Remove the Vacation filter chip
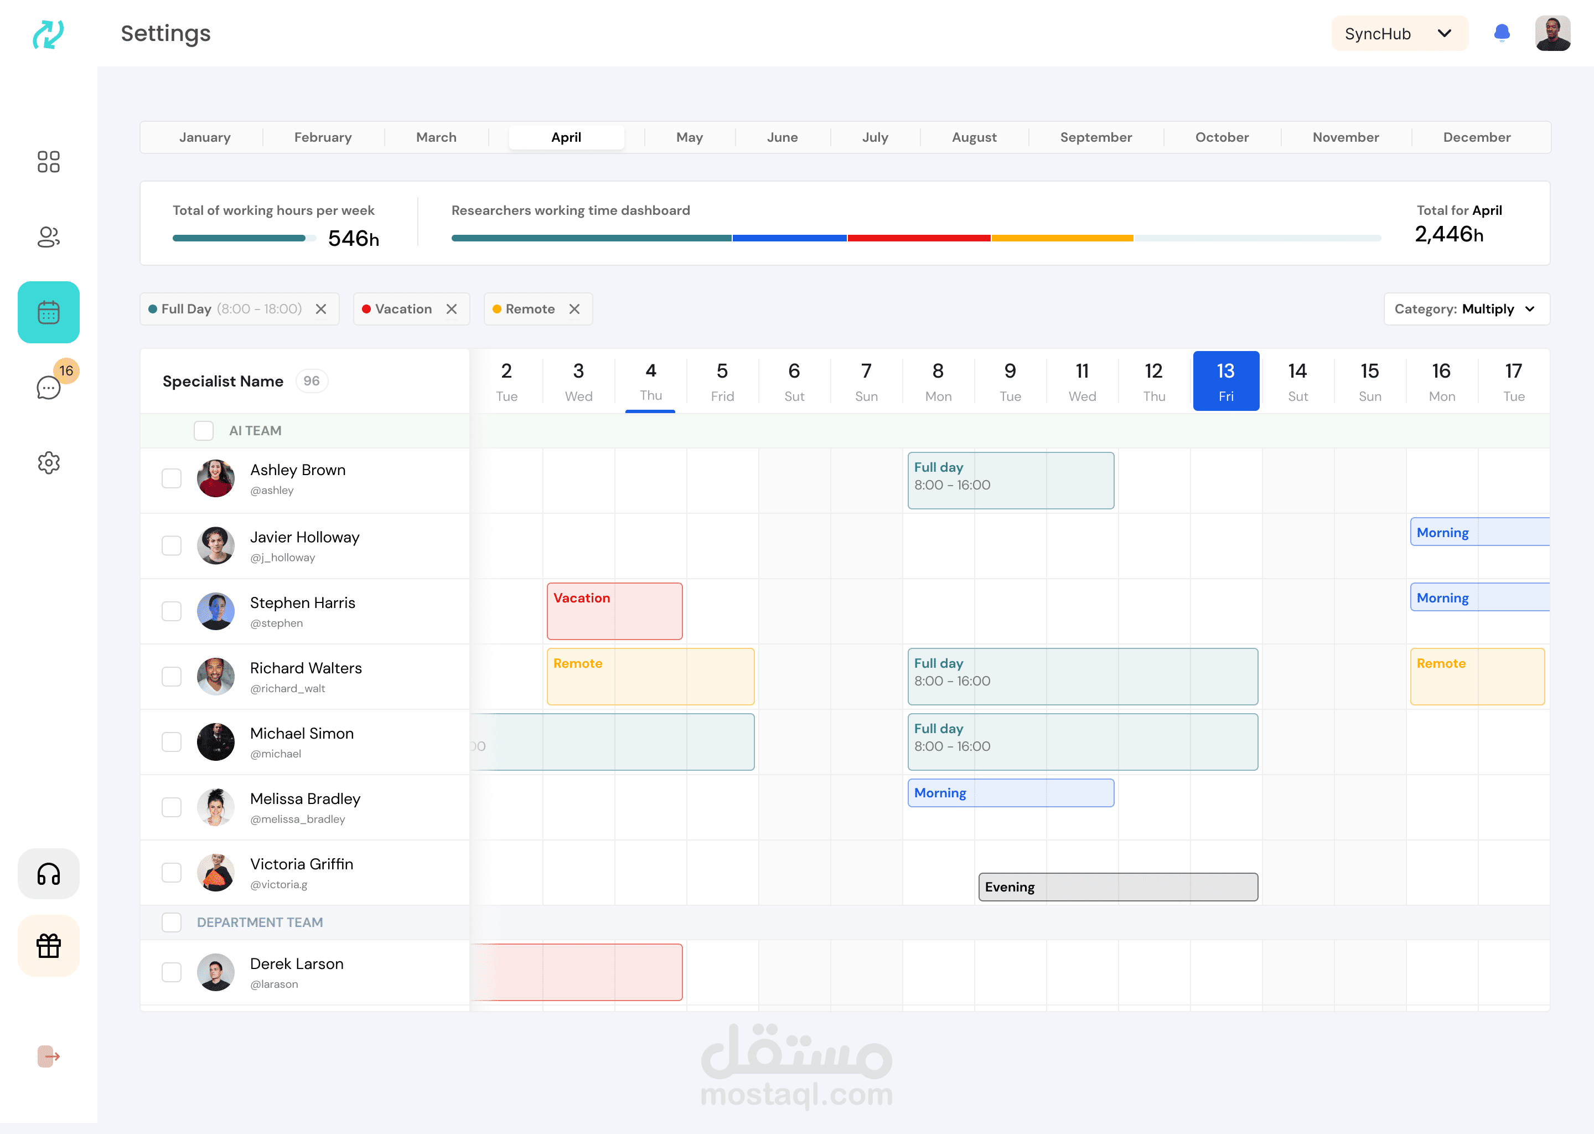1594x1134 pixels. pyautogui.click(x=452, y=308)
